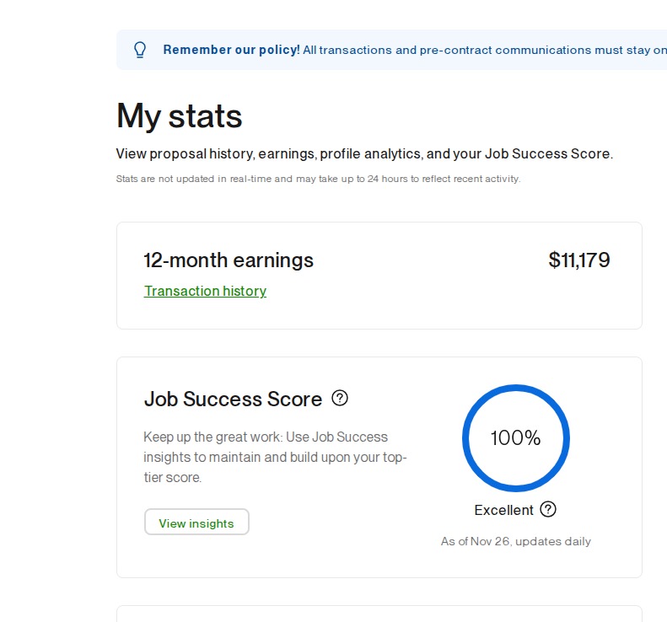The height and width of the screenshot is (622, 667).
Task: Click the $11,179 earnings amount
Action: pos(578,260)
